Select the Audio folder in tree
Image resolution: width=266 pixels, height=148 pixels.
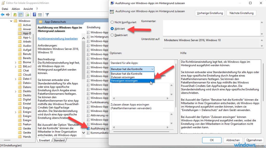pyautogui.click(x=25, y=46)
